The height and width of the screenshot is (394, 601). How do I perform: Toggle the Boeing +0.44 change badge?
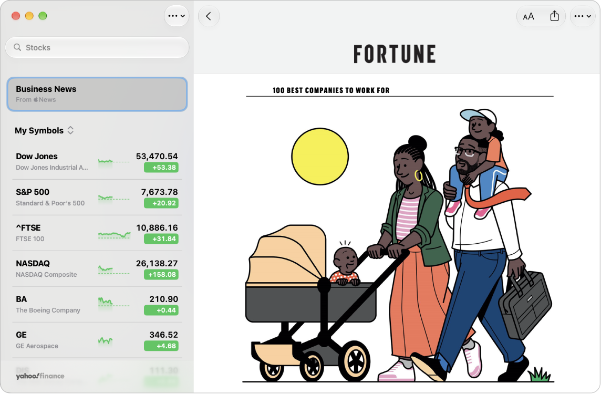(x=161, y=310)
